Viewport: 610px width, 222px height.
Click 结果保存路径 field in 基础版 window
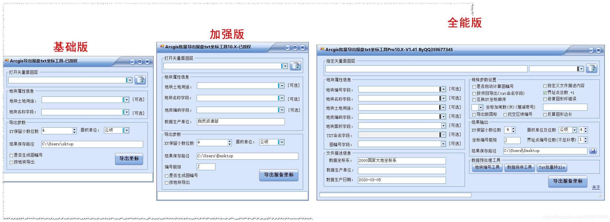92,144
